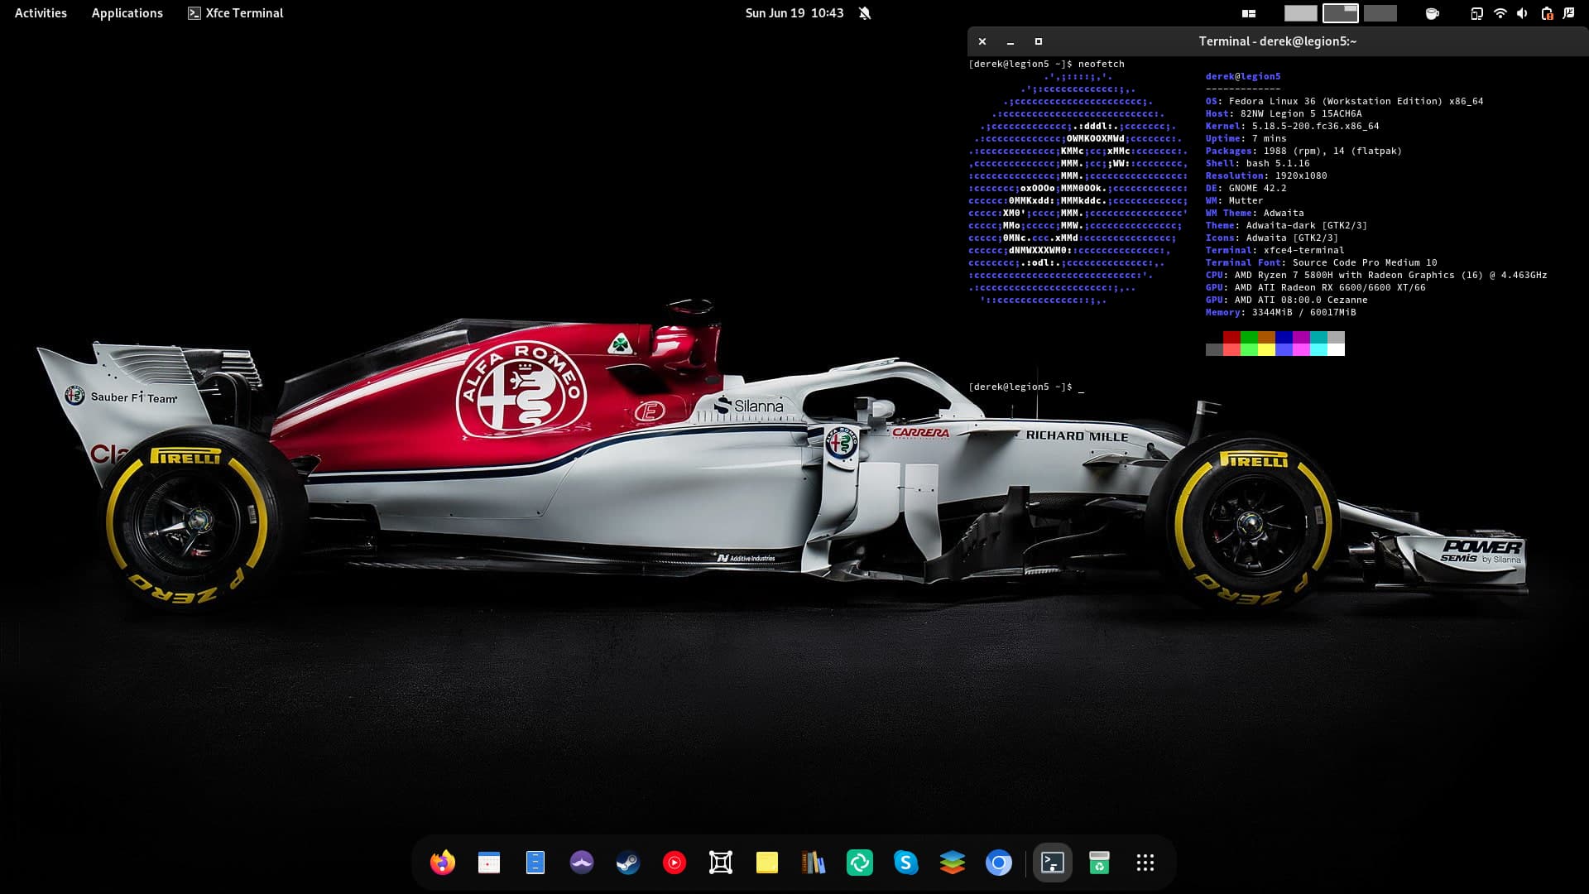Open the Boxes virtualization app icon
Screen dimensions: 1589x894
(x=721, y=863)
